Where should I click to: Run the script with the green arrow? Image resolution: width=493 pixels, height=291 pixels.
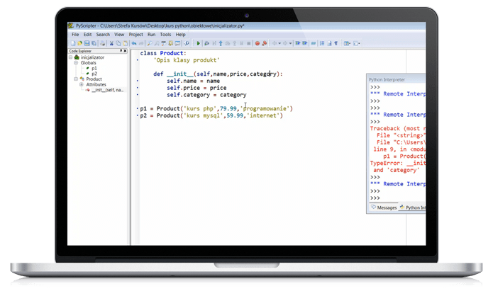pyautogui.click(x=199, y=43)
